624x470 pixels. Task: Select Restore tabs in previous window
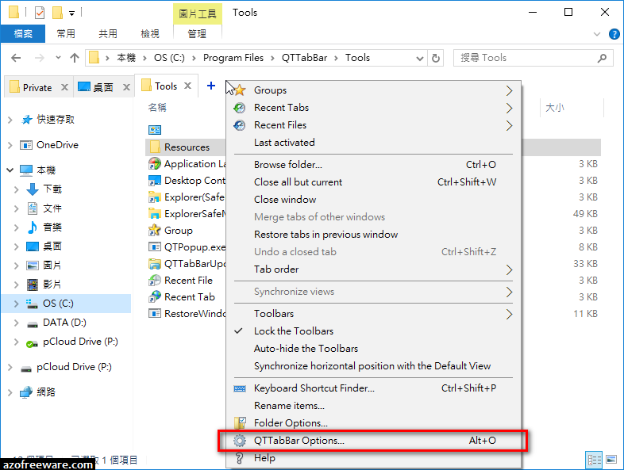coord(373,235)
